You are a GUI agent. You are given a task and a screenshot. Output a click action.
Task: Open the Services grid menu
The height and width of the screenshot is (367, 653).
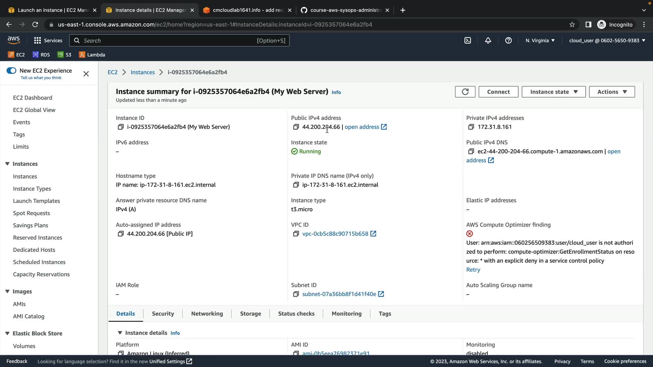pyautogui.click(x=48, y=40)
